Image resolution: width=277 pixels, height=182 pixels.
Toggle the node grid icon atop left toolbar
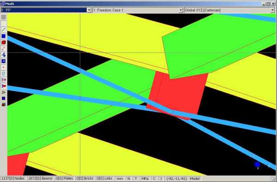point(3,17)
